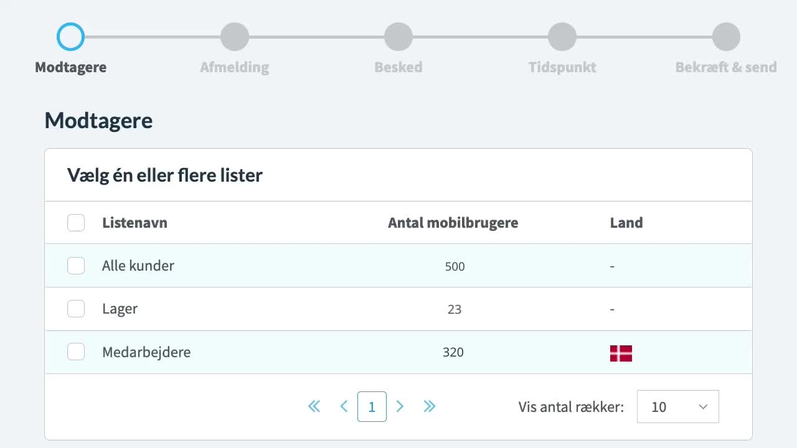The image size is (797, 448).
Task: Click the previous page arrow icon
Action: point(344,406)
